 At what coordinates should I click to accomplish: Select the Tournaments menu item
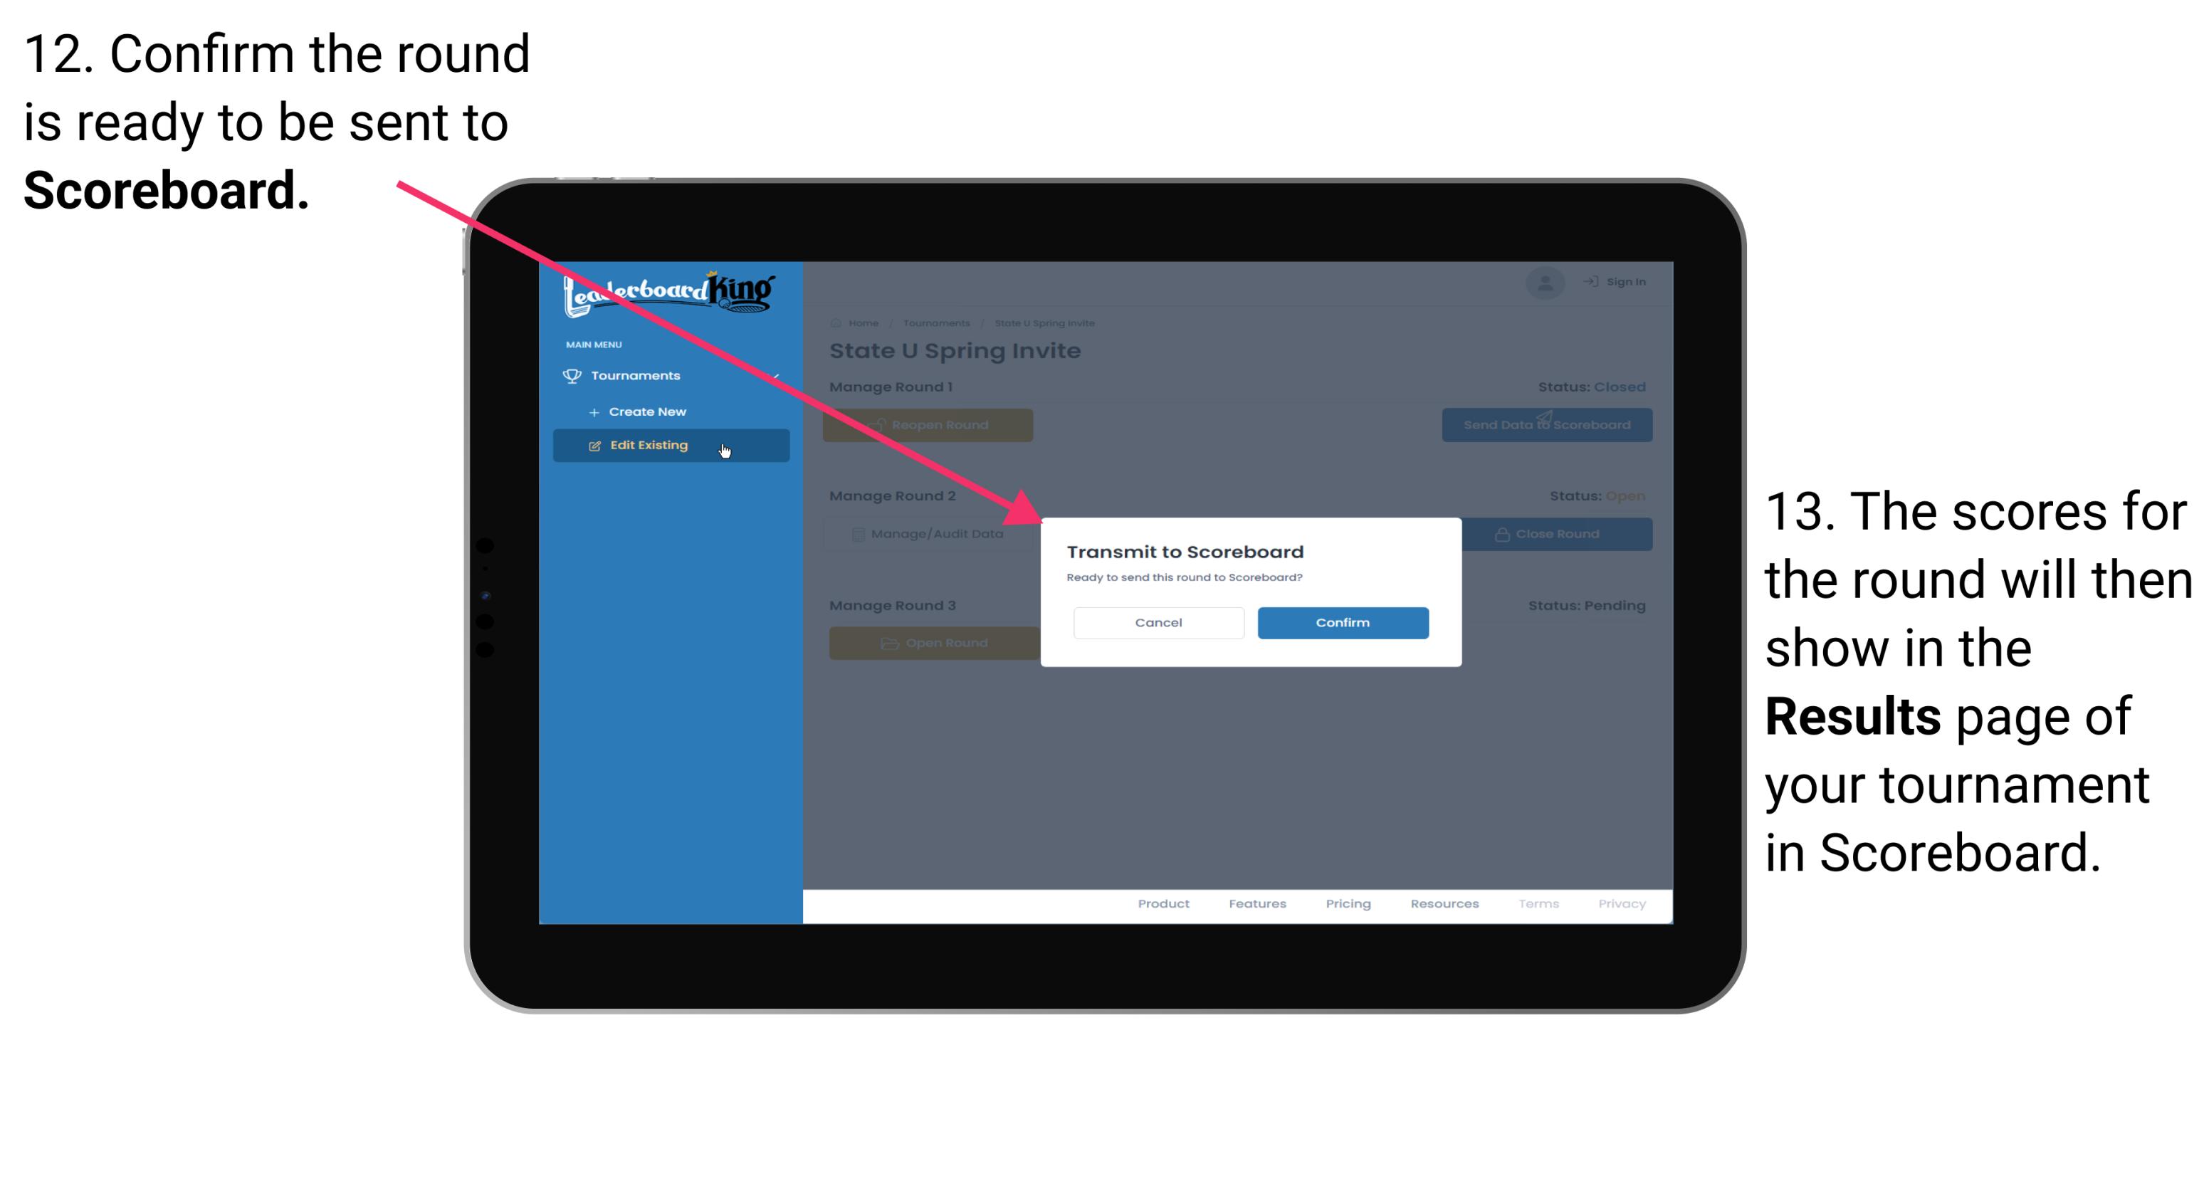pyautogui.click(x=637, y=377)
